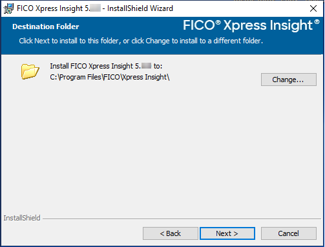Click the FICO Xpress Insight logo in the banner

(x=251, y=25)
